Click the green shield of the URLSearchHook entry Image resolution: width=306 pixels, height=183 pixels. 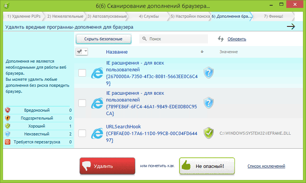(x=209, y=133)
